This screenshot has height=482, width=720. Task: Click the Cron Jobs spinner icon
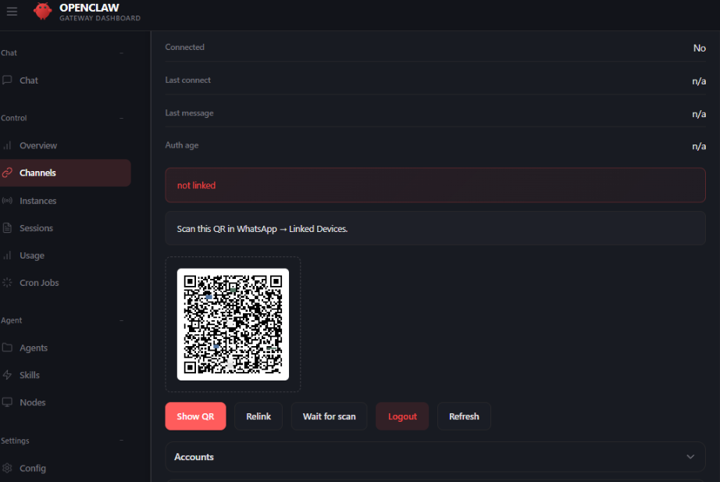(x=7, y=283)
